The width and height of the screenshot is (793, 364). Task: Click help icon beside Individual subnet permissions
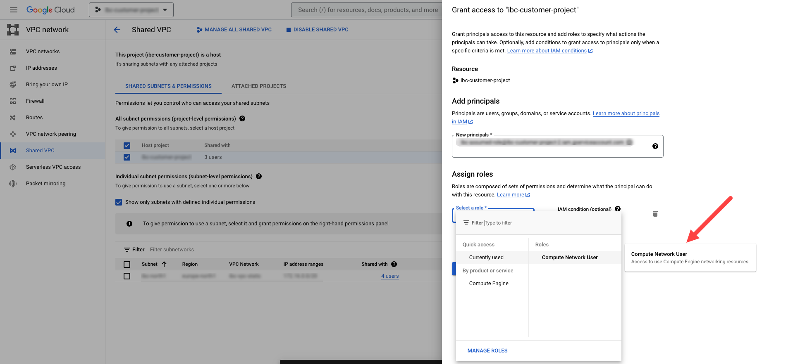pos(259,176)
